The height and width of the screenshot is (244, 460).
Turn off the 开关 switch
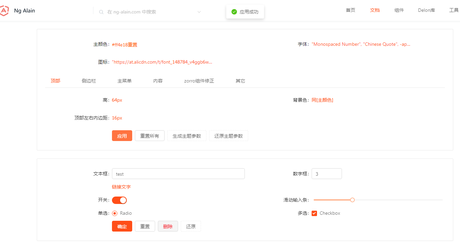click(119, 200)
